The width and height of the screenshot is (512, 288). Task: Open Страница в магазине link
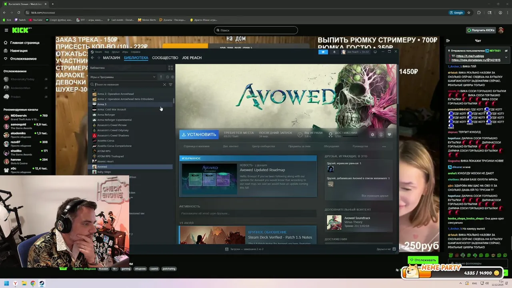pos(196,146)
